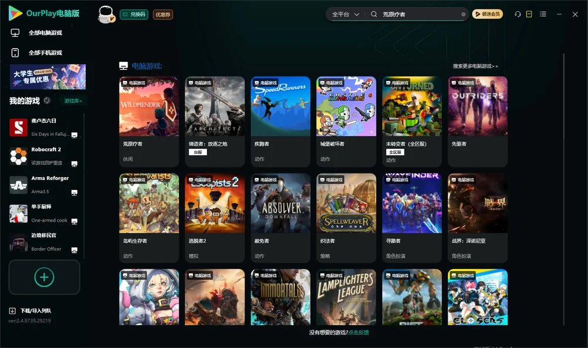The image size is (588, 348).
Task: Open the list menu icon in title bar
Action: (x=543, y=14)
